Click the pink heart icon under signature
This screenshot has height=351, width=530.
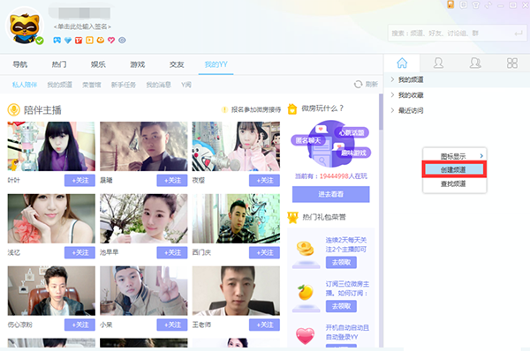click(x=111, y=41)
